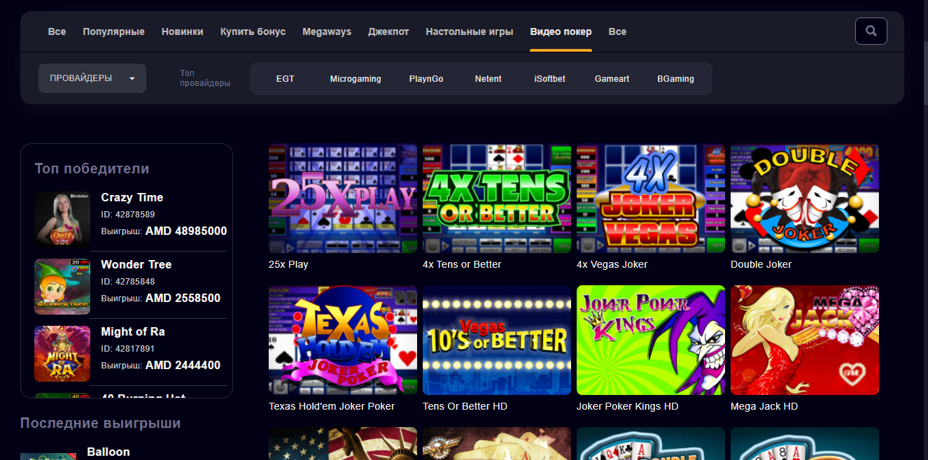This screenshot has height=460, width=928.
Task: Open the game search icon
Action: tap(871, 31)
